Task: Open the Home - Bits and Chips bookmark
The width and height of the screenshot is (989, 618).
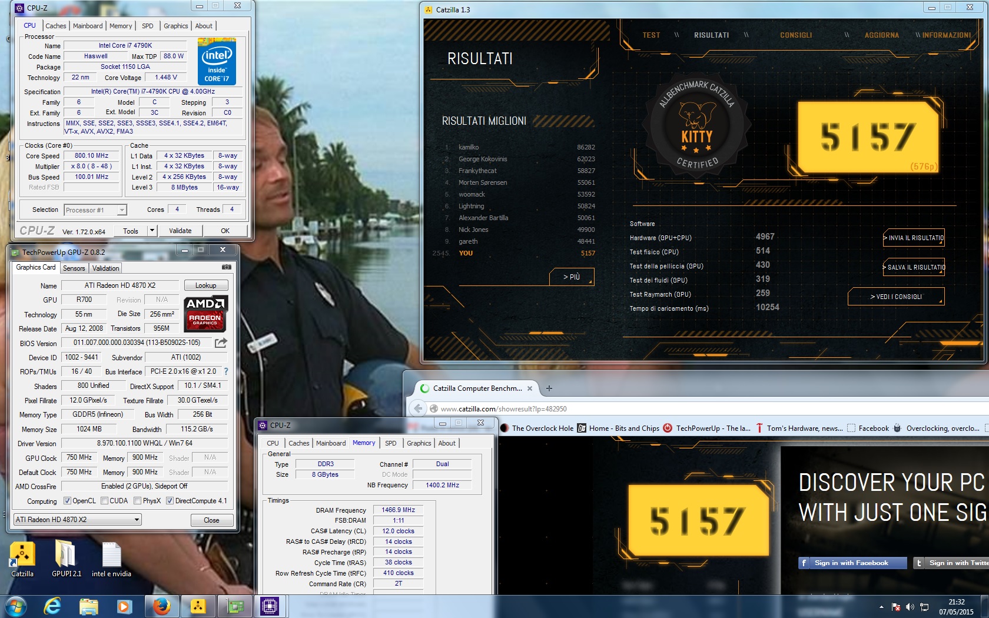Action: tap(618, 428)
